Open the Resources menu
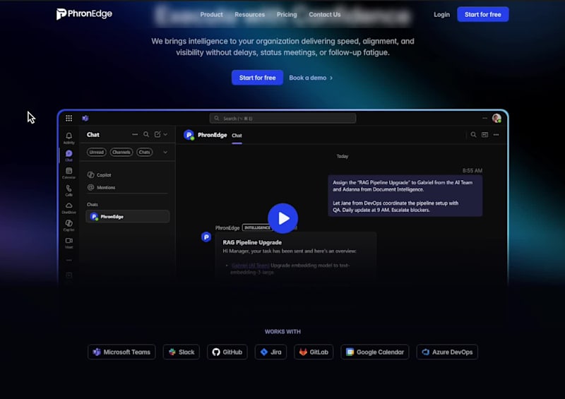The height and width of the screenshot is (399, 565). click(x=249, y=14)
